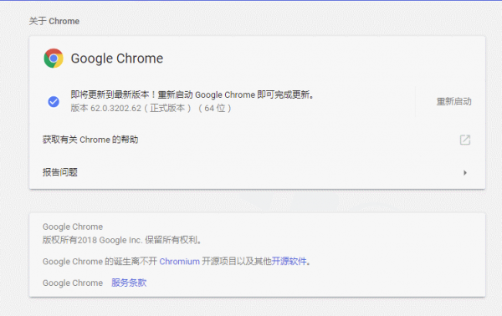Click the 版权所有2018 Google Inc. text
Viewport: 502px width, 316px height.
[121, 240]
